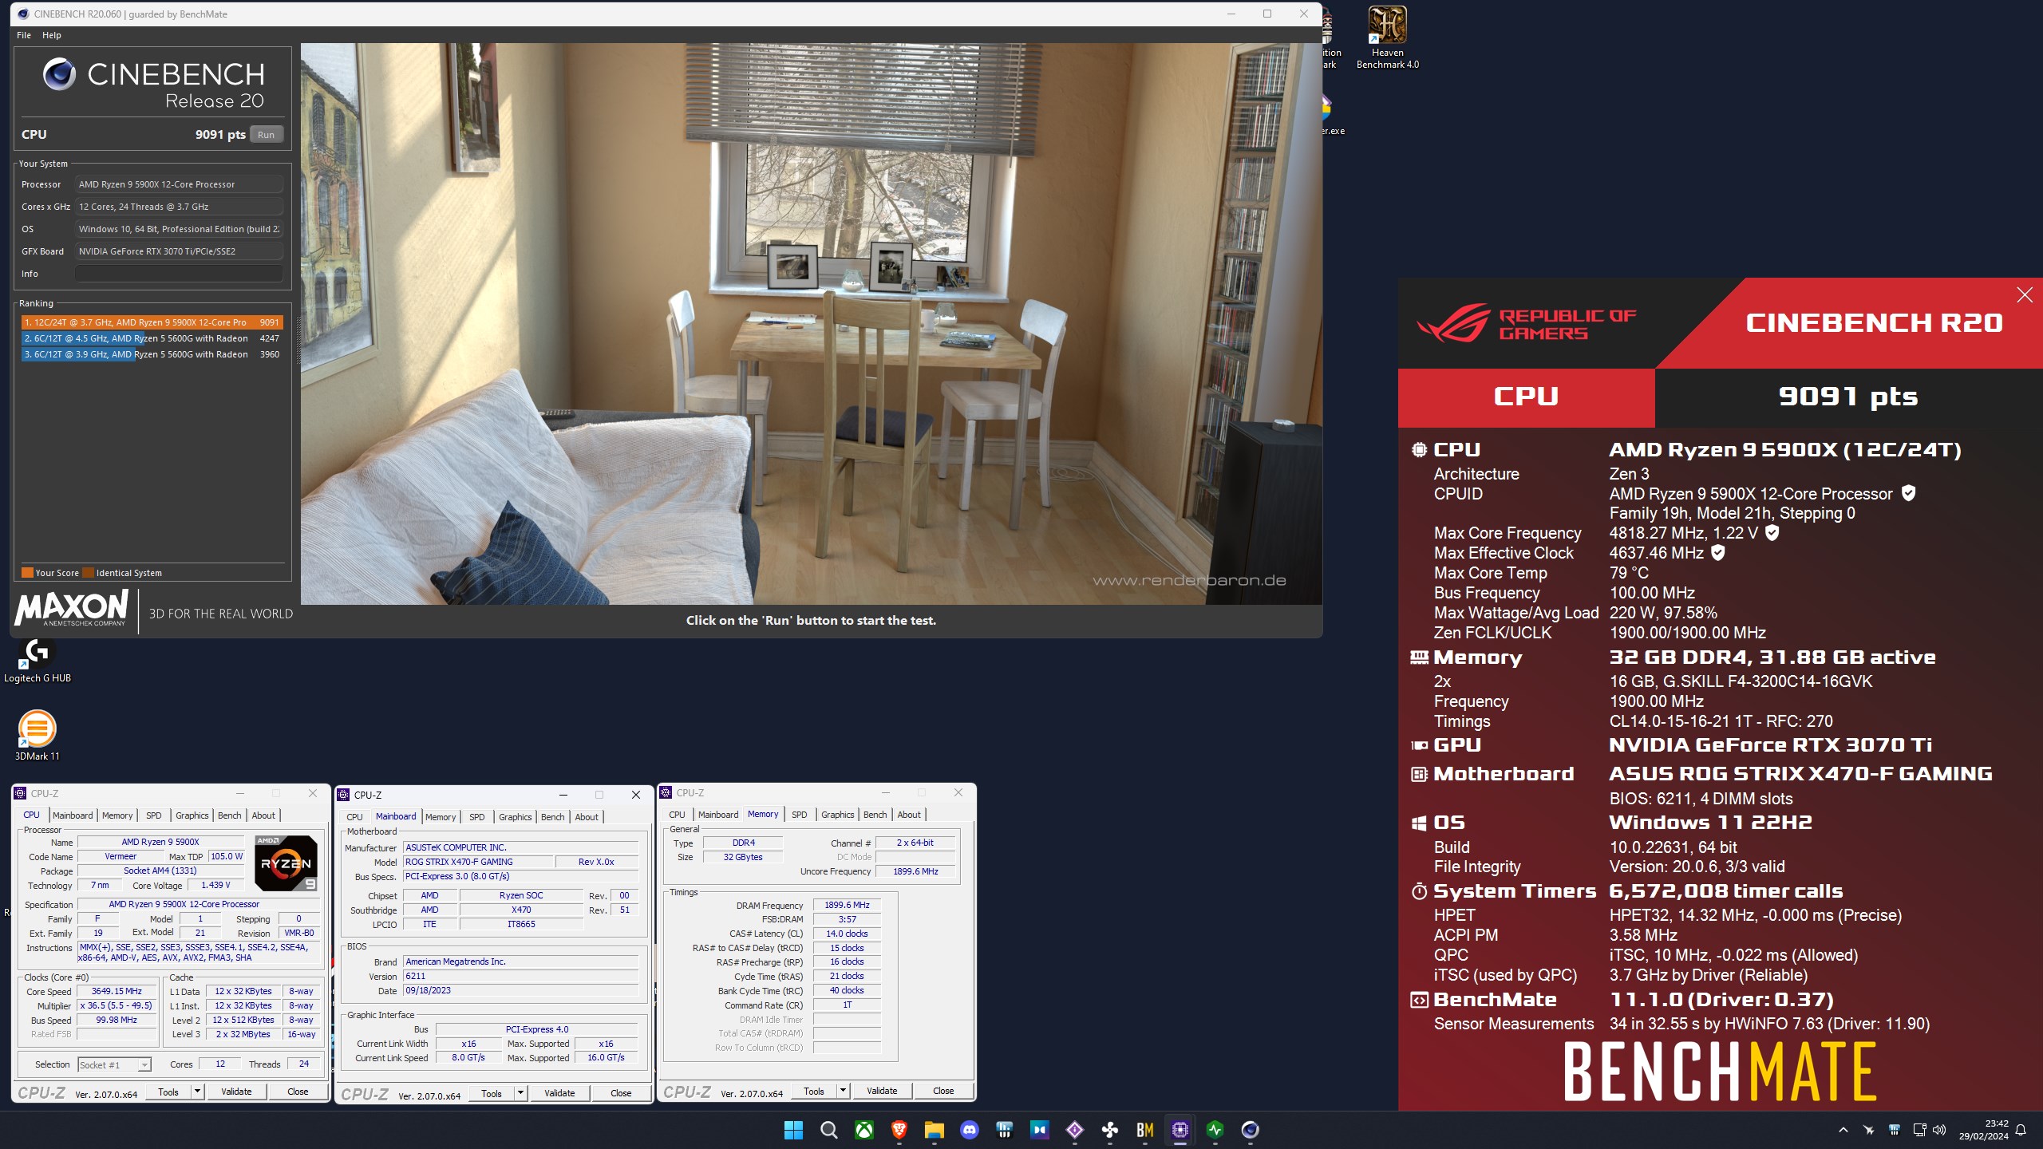The width and height of the screenshot is (2043, 1149).
Task: Open Bench tab in CPU-Z CPU window
Action: (x=229, y=815)
